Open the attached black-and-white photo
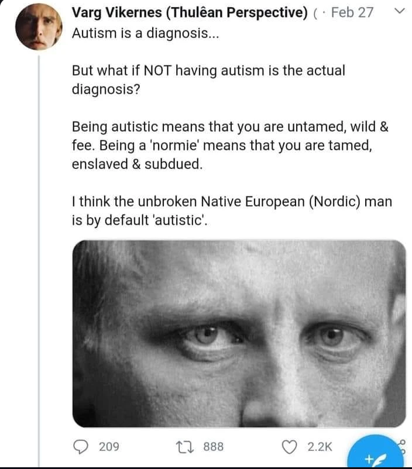 pos(239,333)
